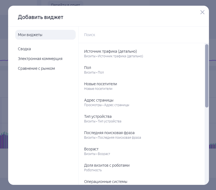Click the widget list scrollbar thumb
Screen dimensions: 216x190
207,76
